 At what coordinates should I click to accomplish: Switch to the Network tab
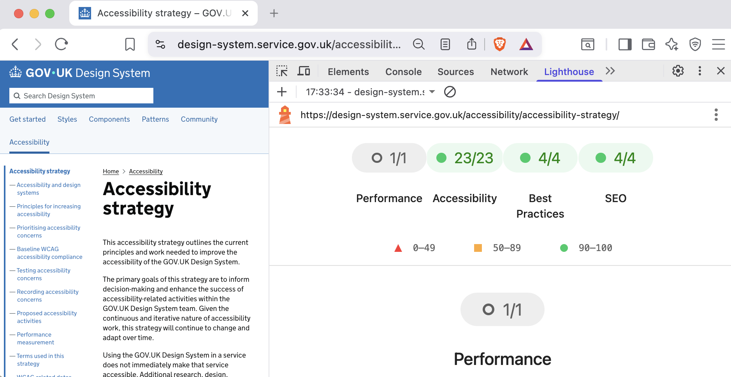click(509, 72)
